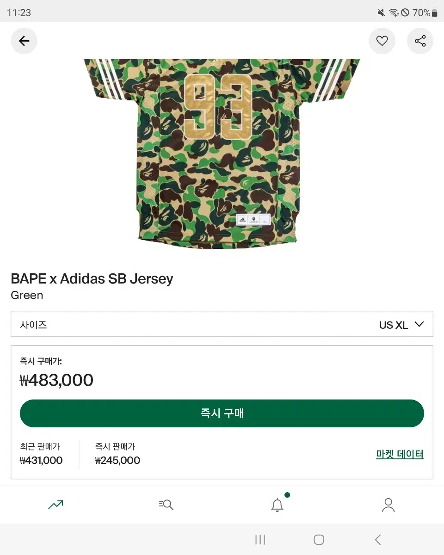
Task: Open the account profile icon
Action: tap(388, 505)
